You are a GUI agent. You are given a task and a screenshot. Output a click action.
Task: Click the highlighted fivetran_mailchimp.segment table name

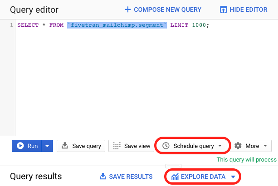coord(117,25)
